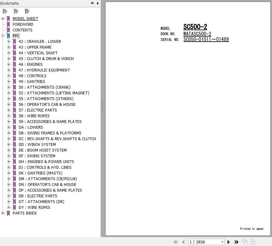The height and width of the screenshot is (246, 272).
Task: Expand DY : WIRE ROPES node
Action: (9, 207)
